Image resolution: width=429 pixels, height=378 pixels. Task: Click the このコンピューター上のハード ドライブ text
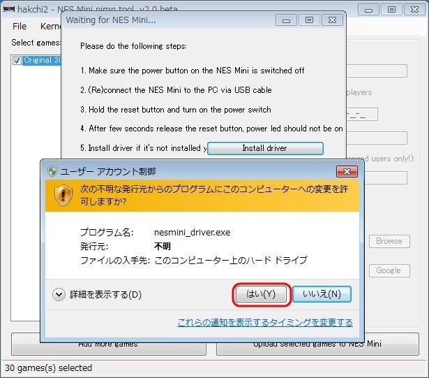pyautogui.click(x=231, y=260)
